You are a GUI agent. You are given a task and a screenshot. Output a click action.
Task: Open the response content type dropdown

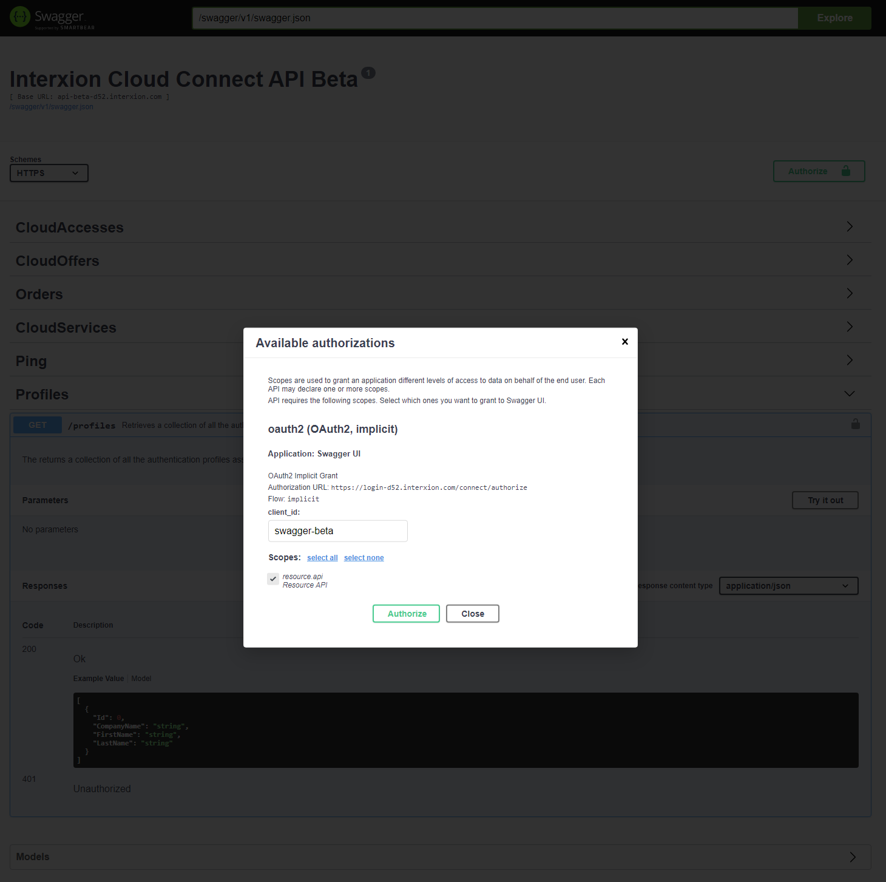click(788, 586)
